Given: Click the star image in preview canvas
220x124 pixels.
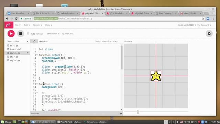Looking at the screenshot, I should tap(156, 76).
